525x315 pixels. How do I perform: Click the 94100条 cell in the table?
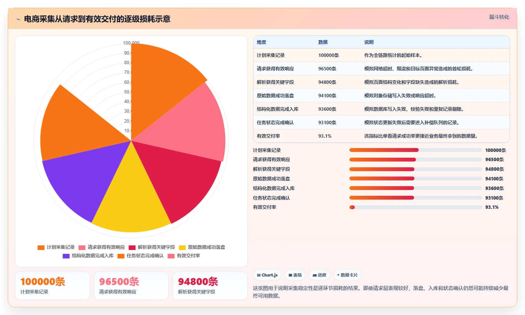coord(327,96)
